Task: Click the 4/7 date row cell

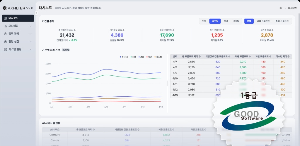Action: (x=175, y=62)
